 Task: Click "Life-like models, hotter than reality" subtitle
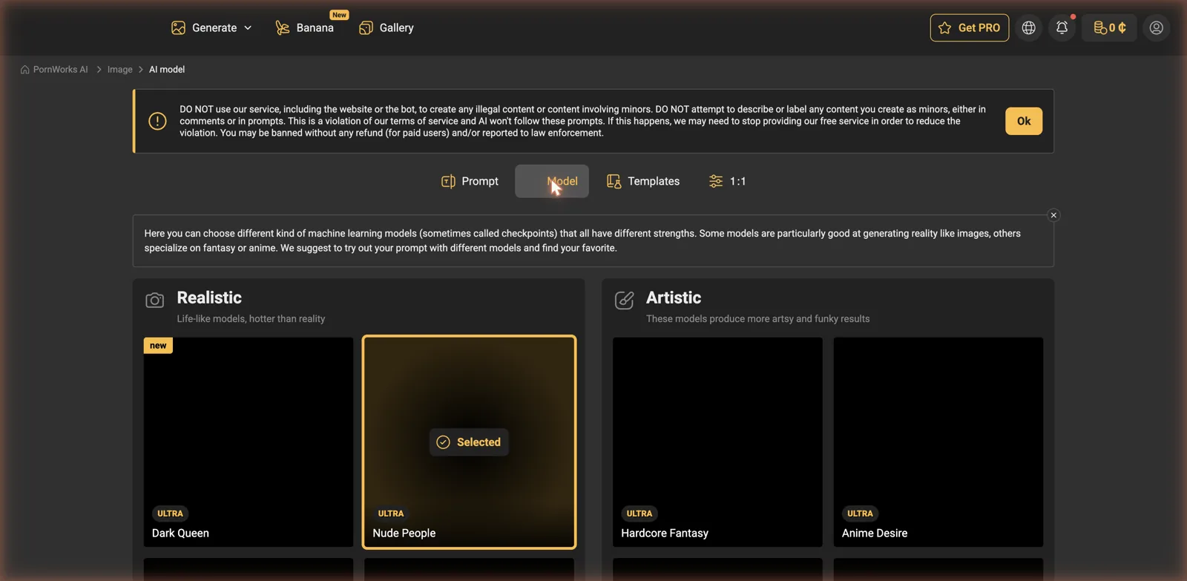251,319
